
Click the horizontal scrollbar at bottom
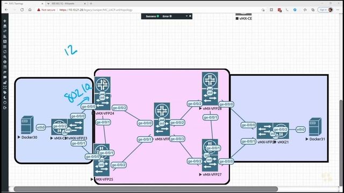coord(146,189)
